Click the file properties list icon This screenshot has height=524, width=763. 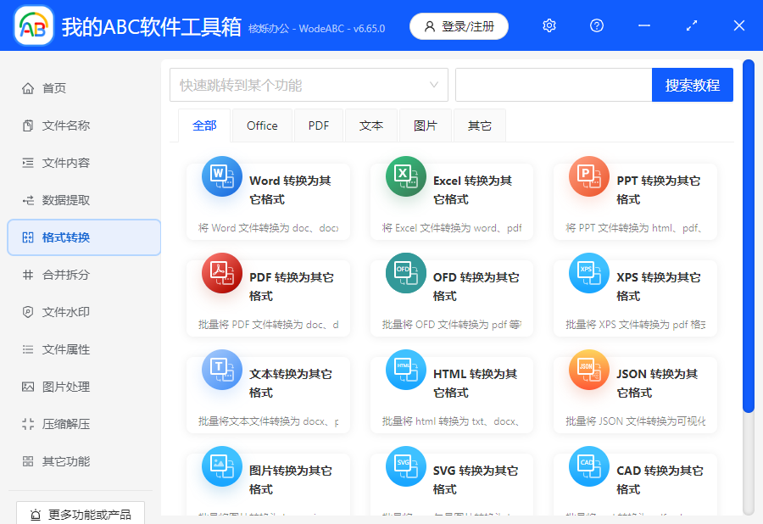coord(28,349)
